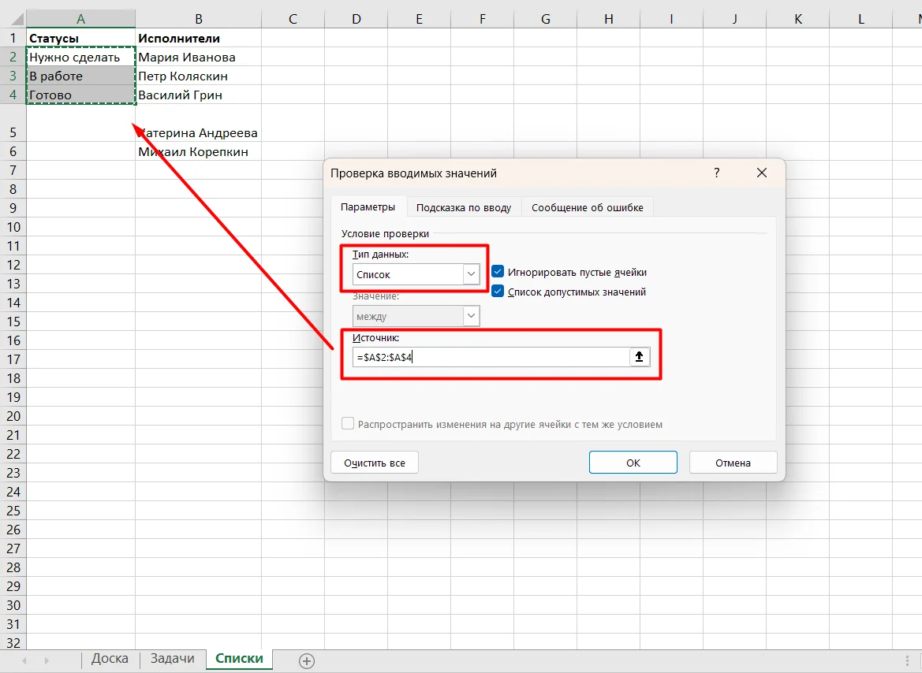Click previous sheet navigation arrow
This screenshot has width=922, height=673.
coord(24,660)
